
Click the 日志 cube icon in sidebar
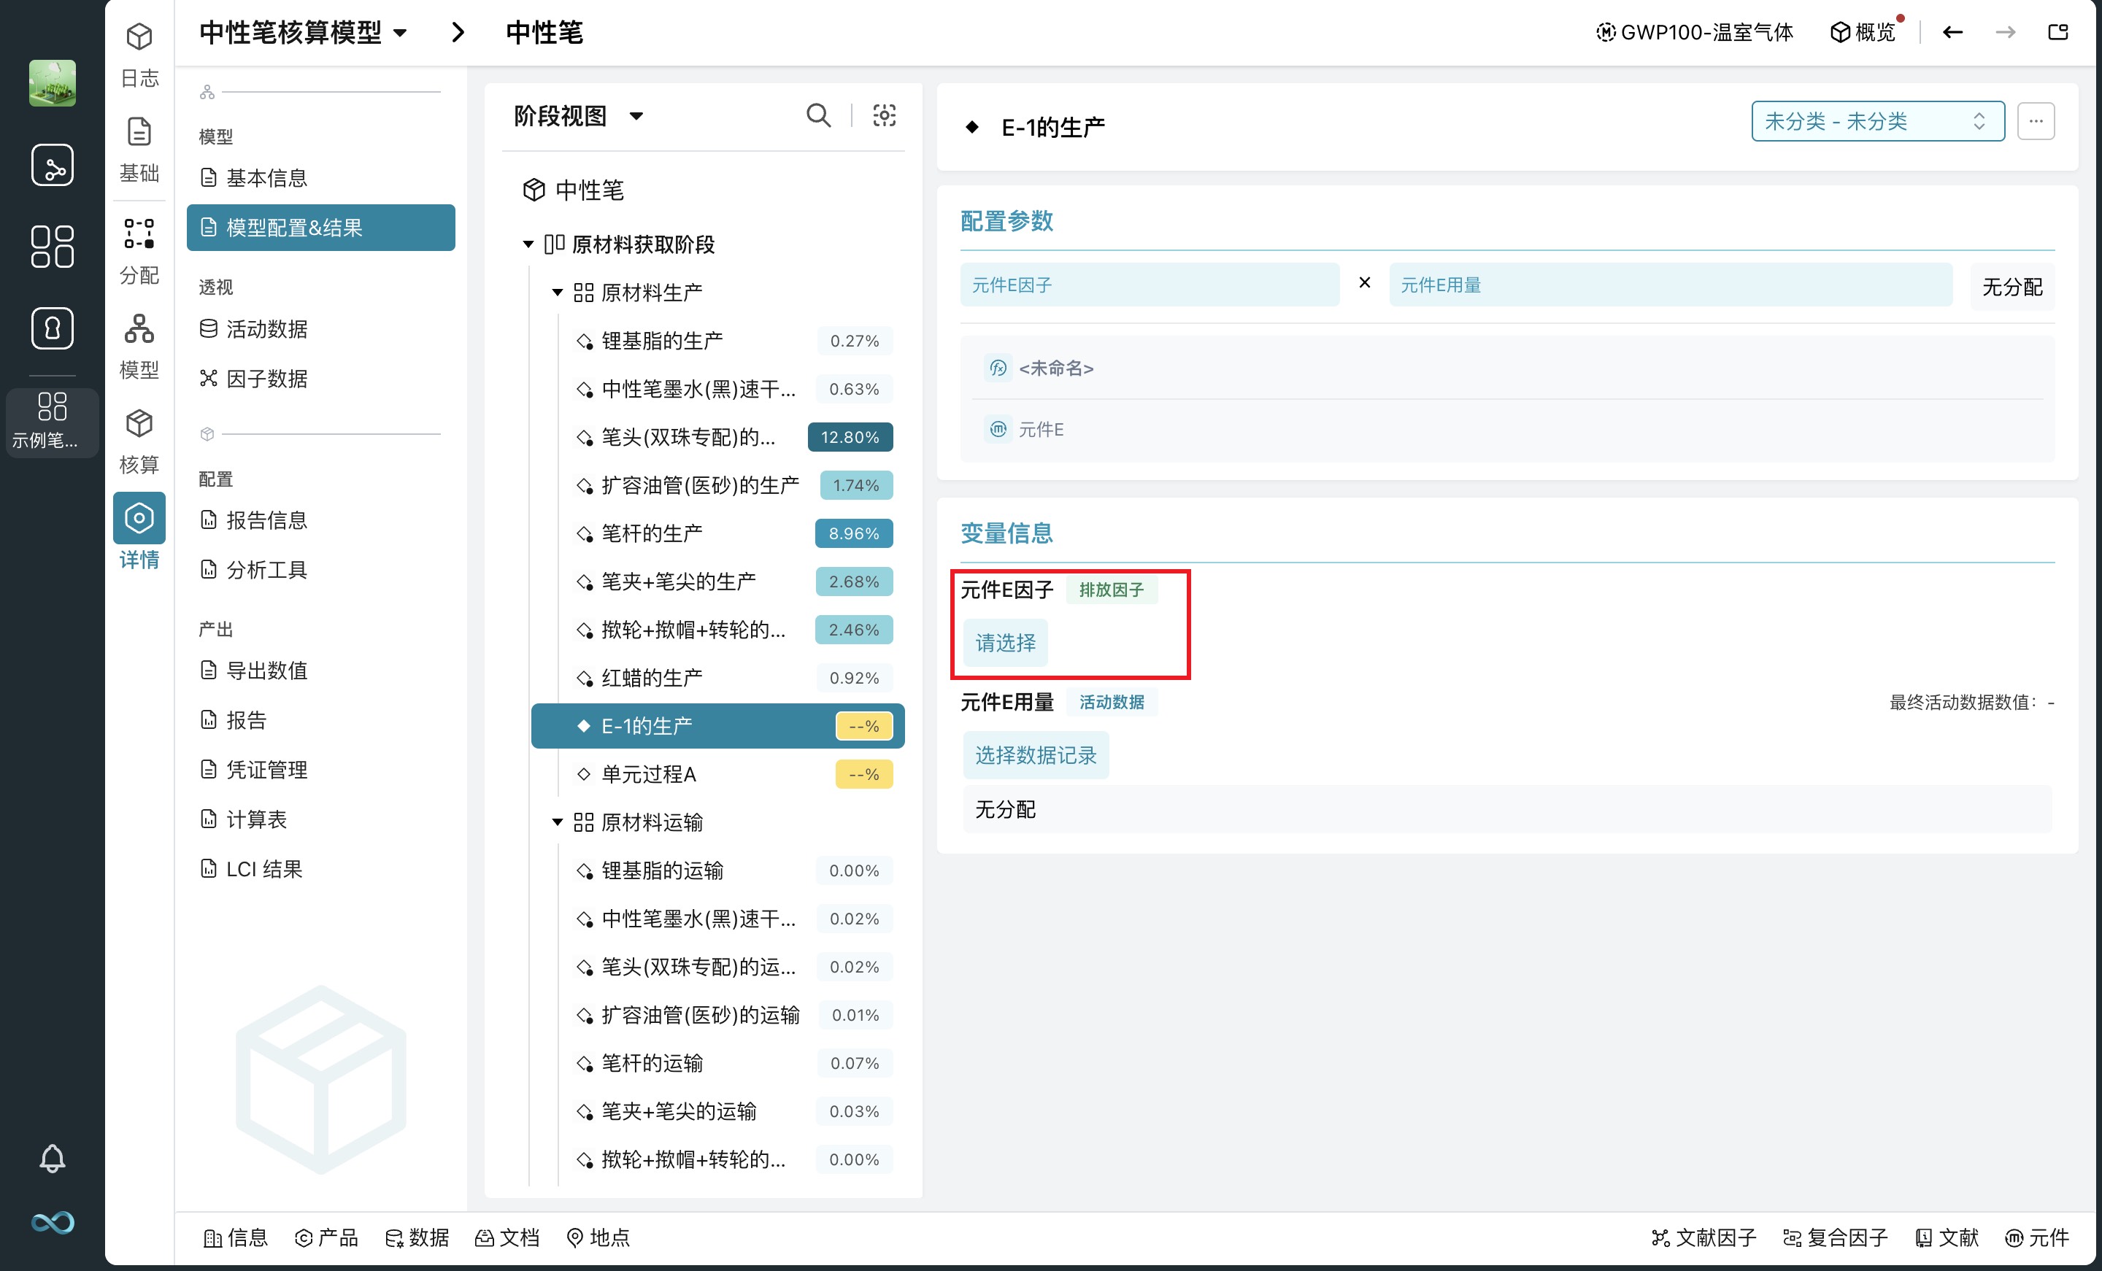point(139,37)
